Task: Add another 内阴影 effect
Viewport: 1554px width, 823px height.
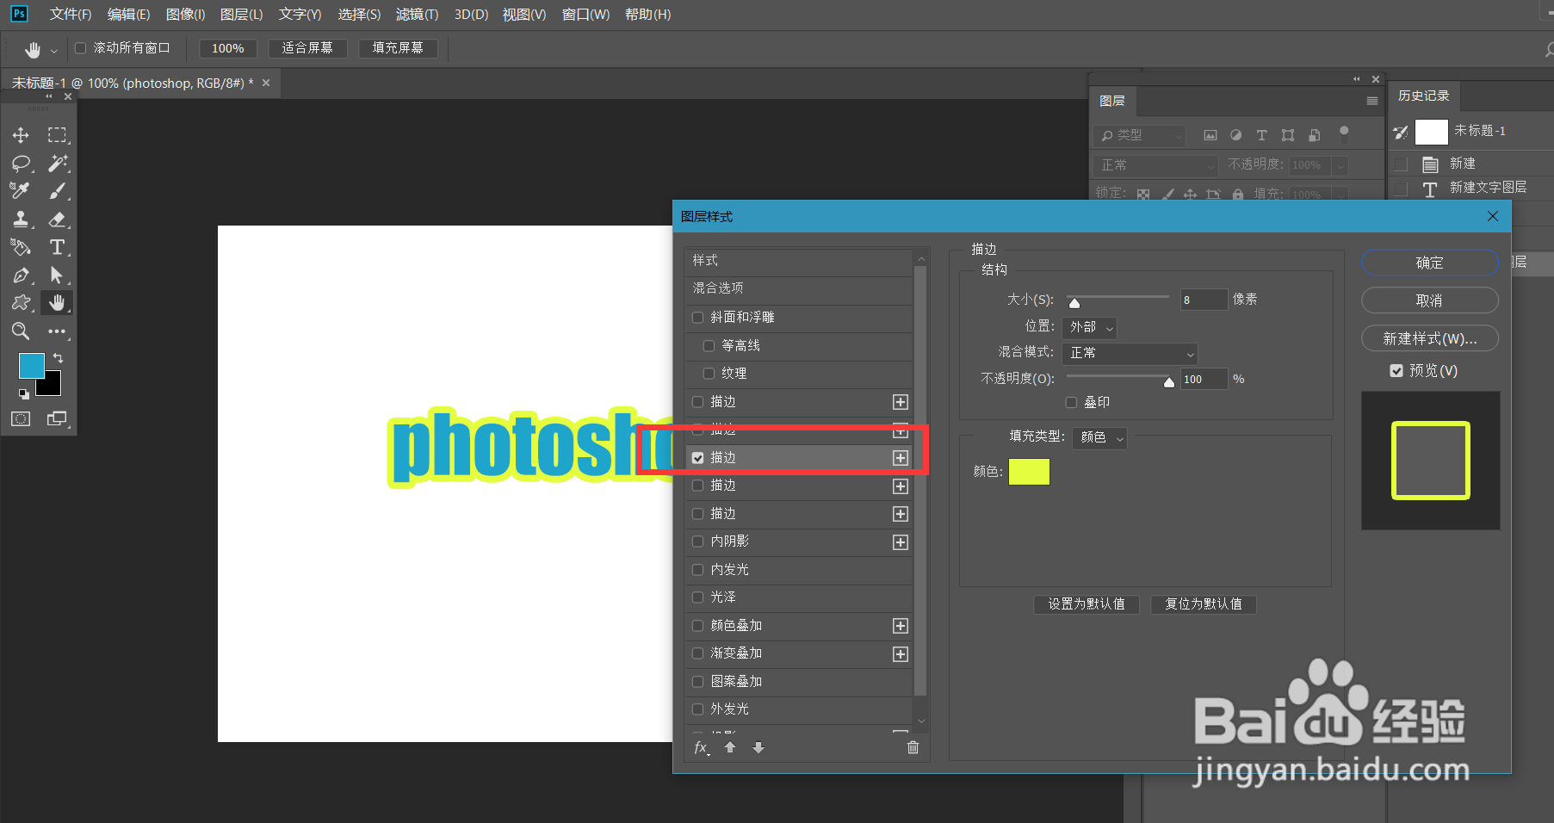Action: [x=901, y=542]
